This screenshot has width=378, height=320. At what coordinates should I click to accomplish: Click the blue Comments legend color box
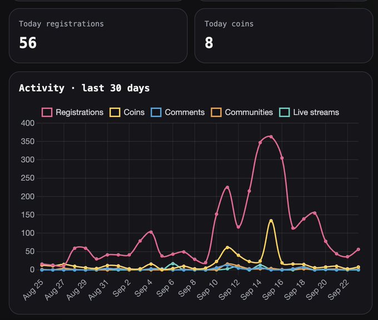[x=156, y=112]
